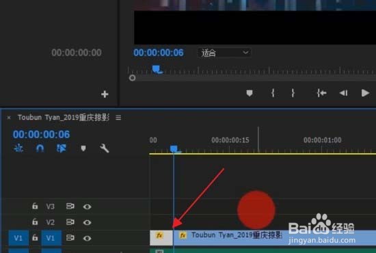Click fx badge on the first short clip
376x253 pixels.
159,235
